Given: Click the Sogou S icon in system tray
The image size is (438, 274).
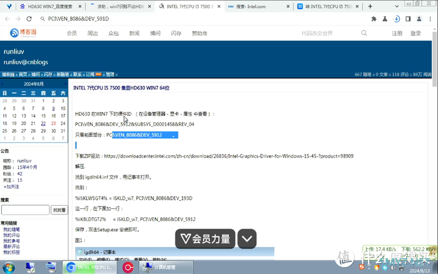Looking at the screenshot, I should pyautogui.click(x=362, y=267).
